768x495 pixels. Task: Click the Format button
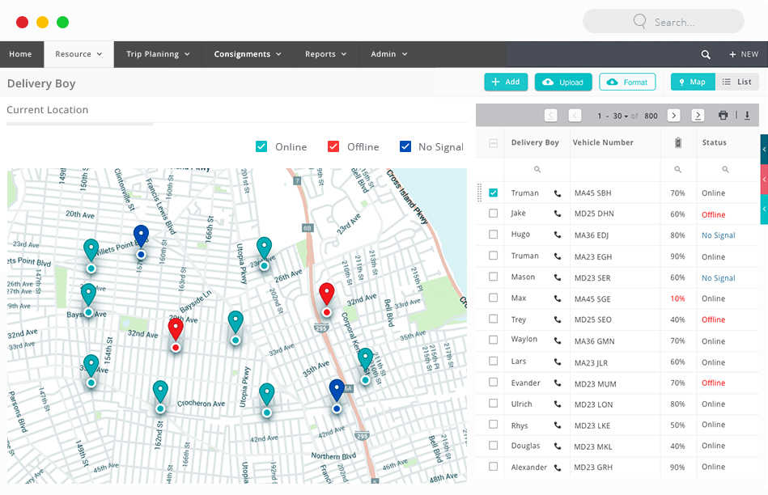[x=627, y=82]
